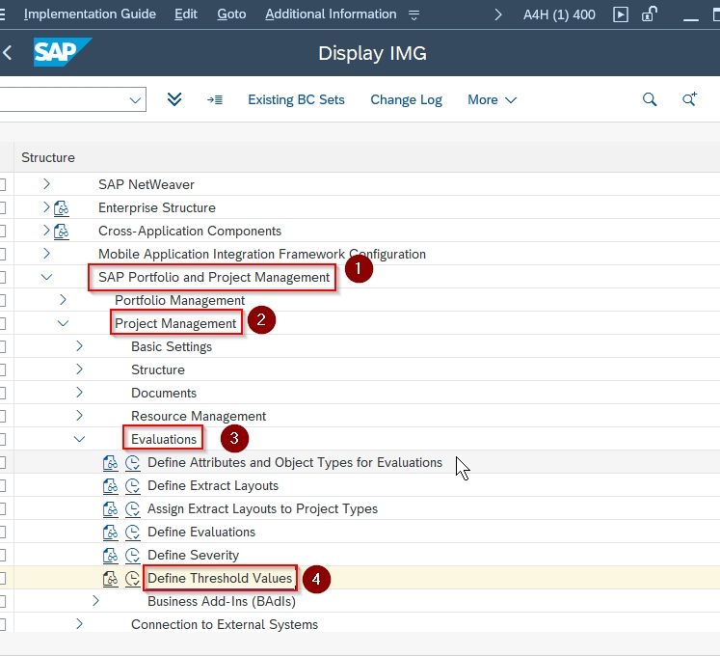Click the A4H (1) 400 system label
Screen dimensions: 720x656
[559, 14]
